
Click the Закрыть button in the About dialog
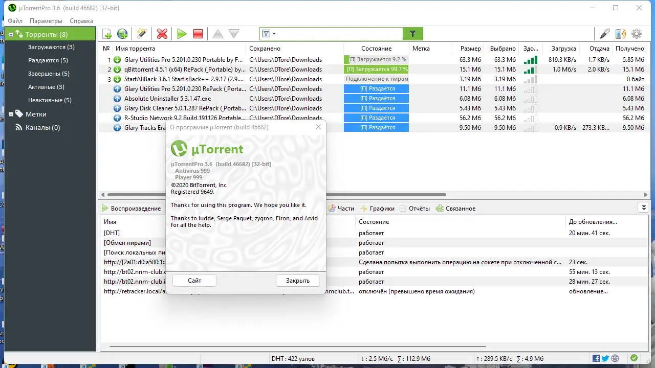(298, 281)
